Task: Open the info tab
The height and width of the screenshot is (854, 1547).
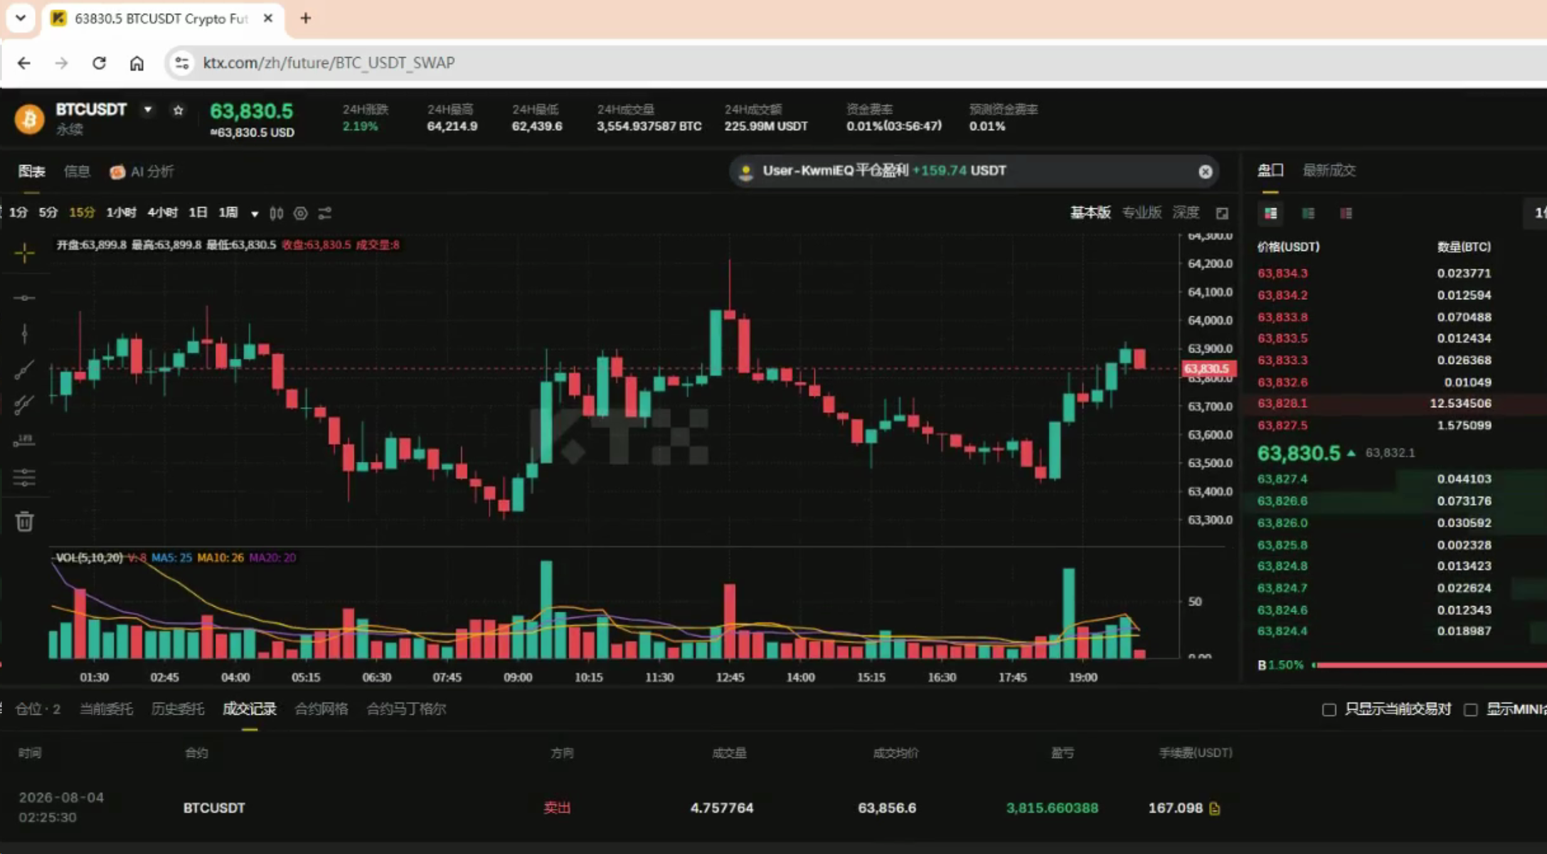Action: (x=77, y=171)
